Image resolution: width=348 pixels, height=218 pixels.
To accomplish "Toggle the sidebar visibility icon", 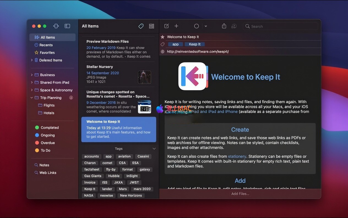I will click(x=67, y=26).
